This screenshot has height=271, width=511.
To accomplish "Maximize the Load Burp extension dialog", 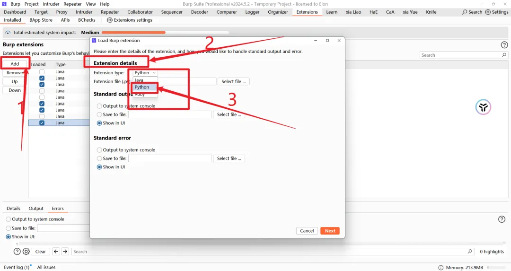I will [327, 40].
